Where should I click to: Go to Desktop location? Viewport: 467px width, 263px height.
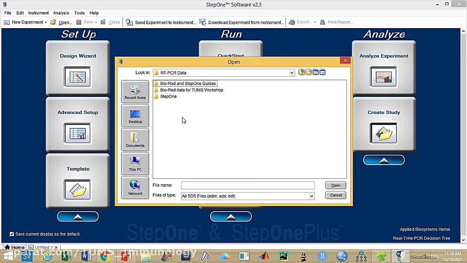135,115
